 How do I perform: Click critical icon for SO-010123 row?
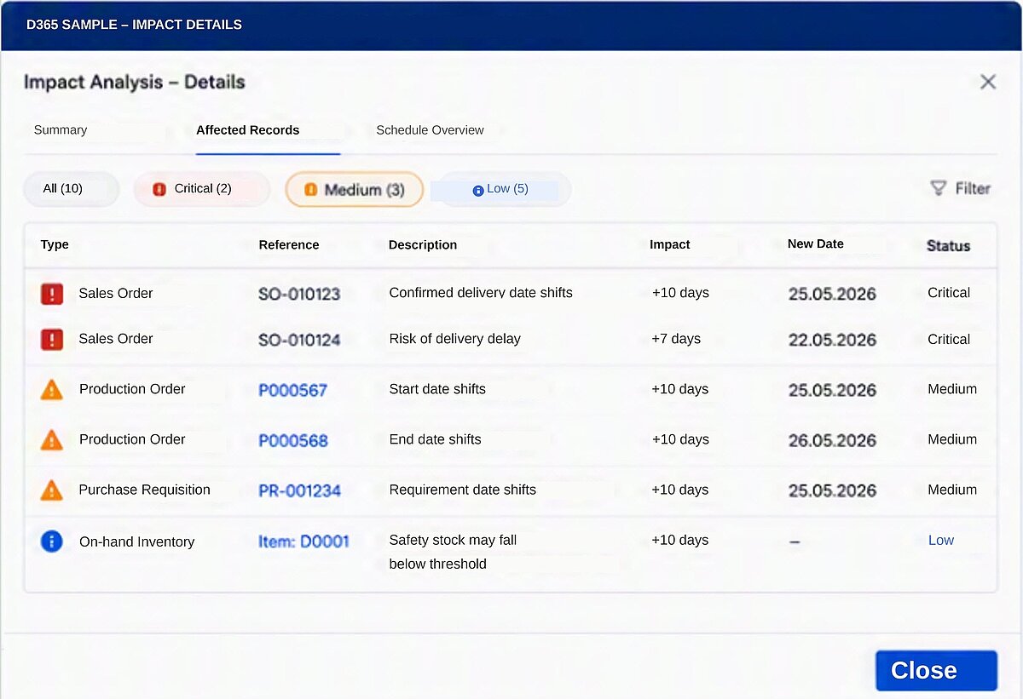click(52, 294)
